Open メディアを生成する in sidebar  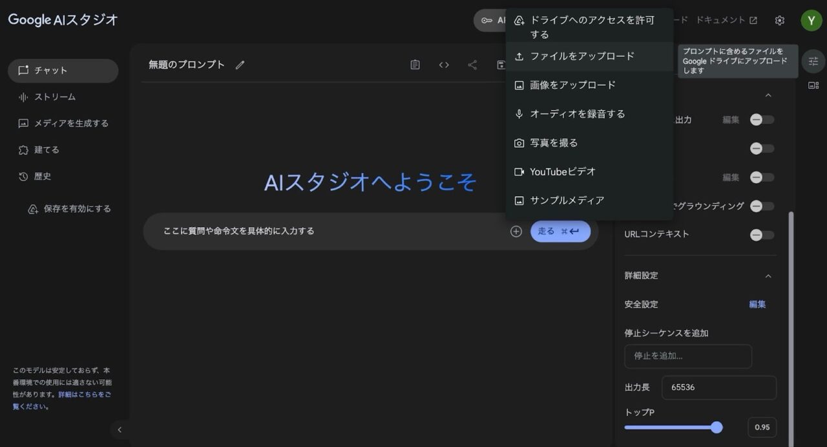point(63,123)
